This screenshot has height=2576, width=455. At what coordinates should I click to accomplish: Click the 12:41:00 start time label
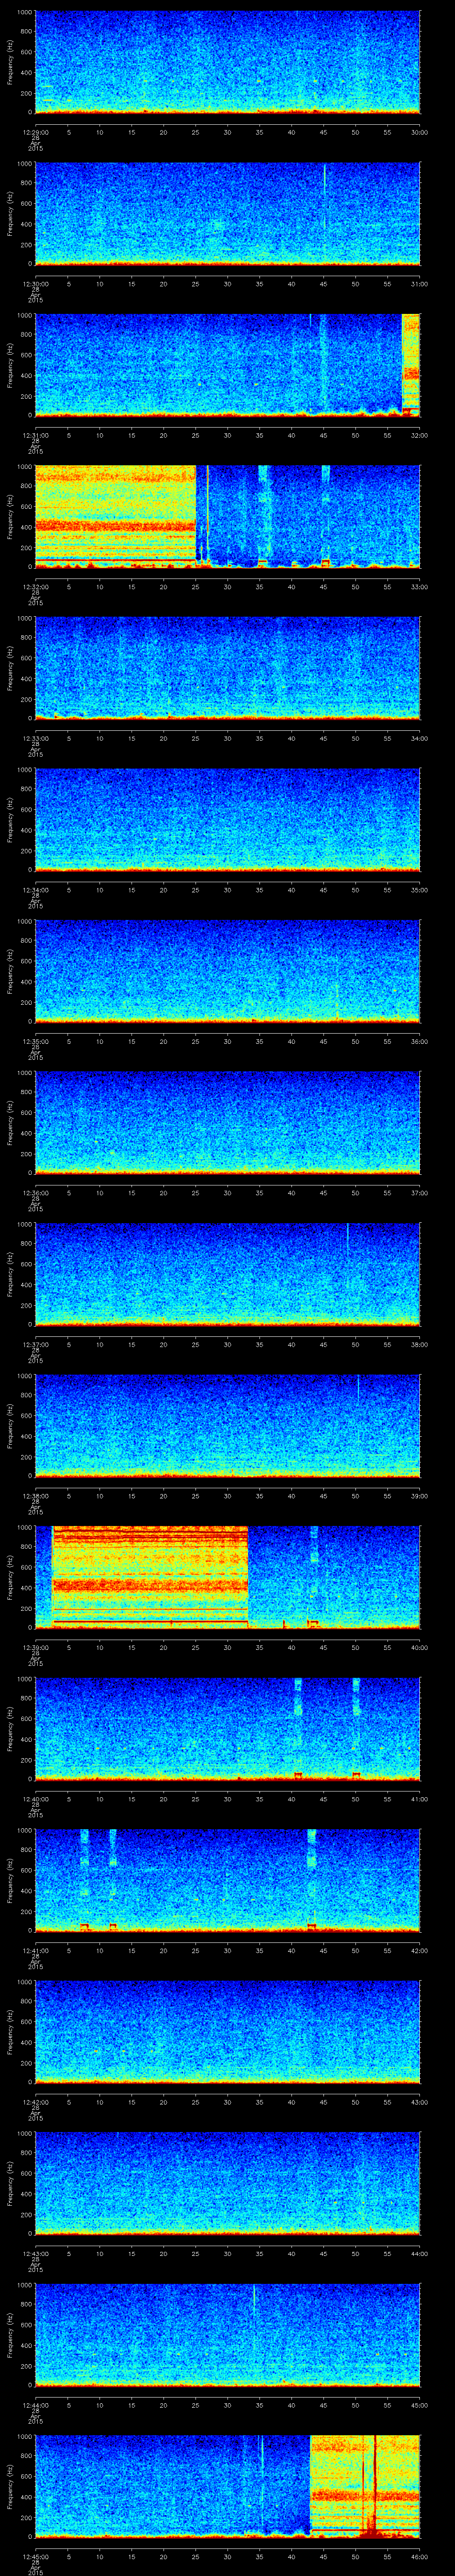(x=35, y=1950)
